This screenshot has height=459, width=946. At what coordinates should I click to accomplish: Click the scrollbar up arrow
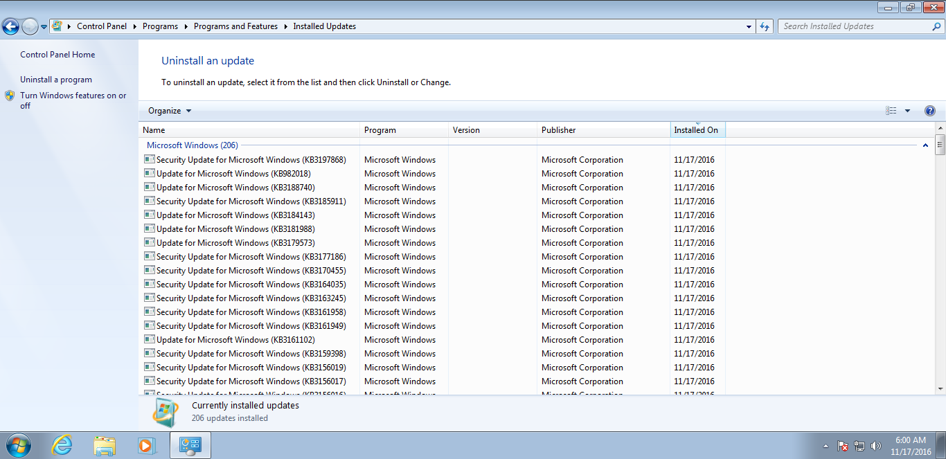point(940,129)
